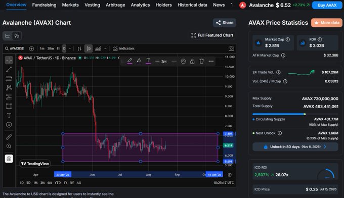Select the area chart style
This screenshot has width=344, height=198.
98,48
